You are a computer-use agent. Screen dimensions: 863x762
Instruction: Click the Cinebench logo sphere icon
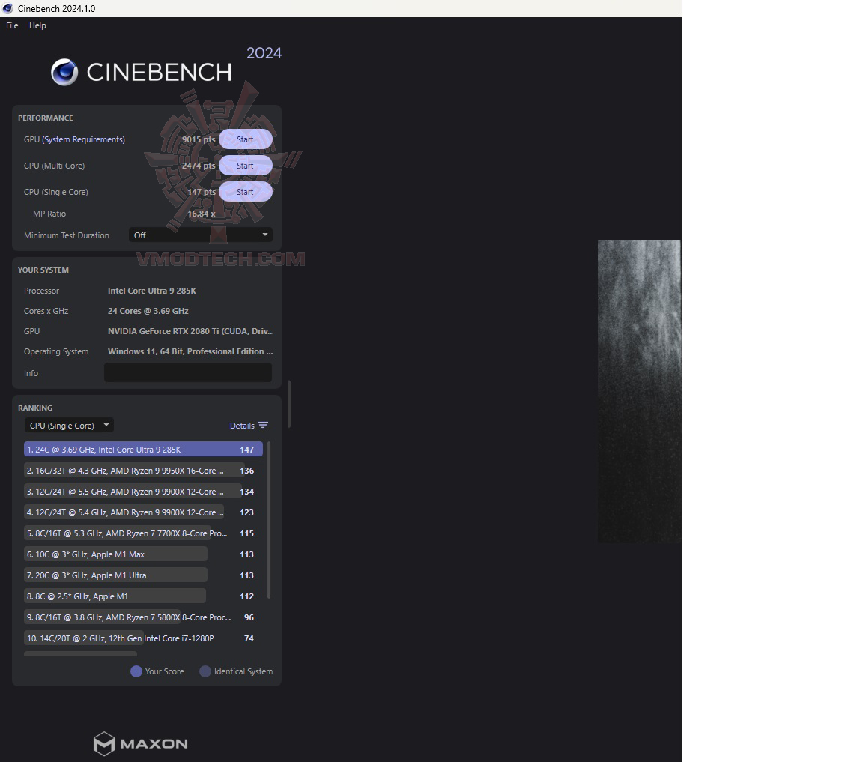64,72
